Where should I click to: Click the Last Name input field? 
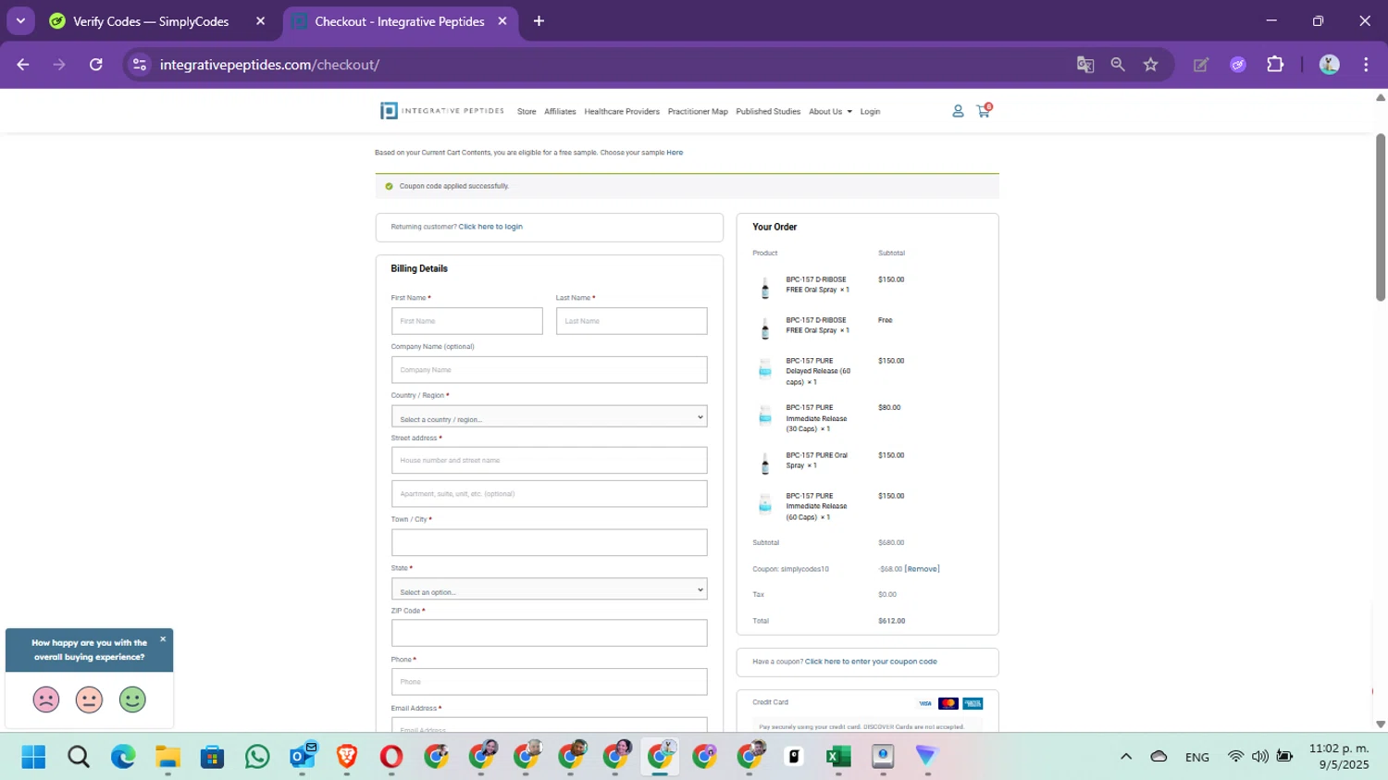coord(632,321)
